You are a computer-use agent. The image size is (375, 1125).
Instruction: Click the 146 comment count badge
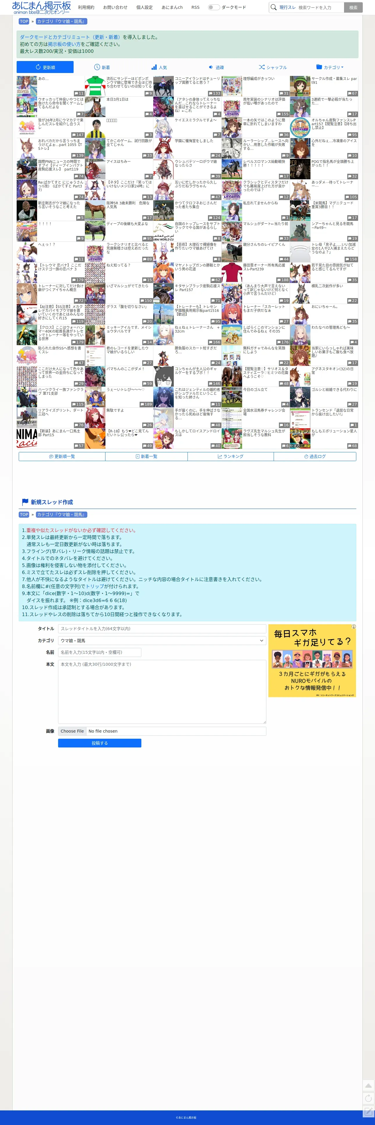click(x=214, y=383)
